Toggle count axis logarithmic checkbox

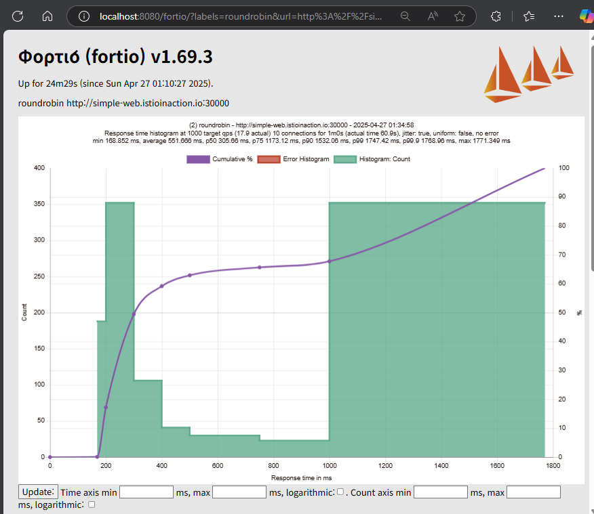[92, 505]
